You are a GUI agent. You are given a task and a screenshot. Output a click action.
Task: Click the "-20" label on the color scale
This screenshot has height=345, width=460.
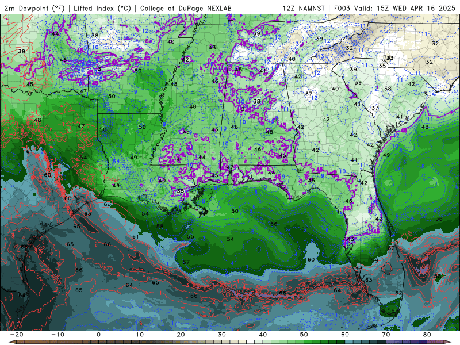(17, 335)
